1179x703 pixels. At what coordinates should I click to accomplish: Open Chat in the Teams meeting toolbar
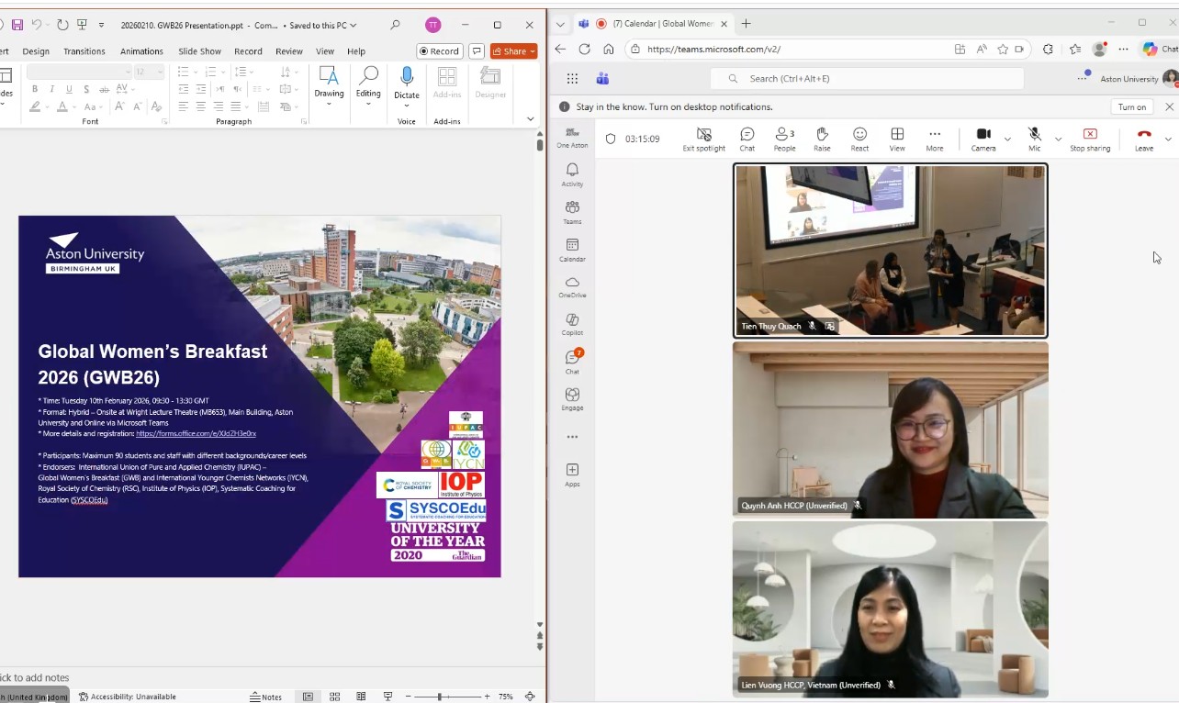[x=747, y=139]
